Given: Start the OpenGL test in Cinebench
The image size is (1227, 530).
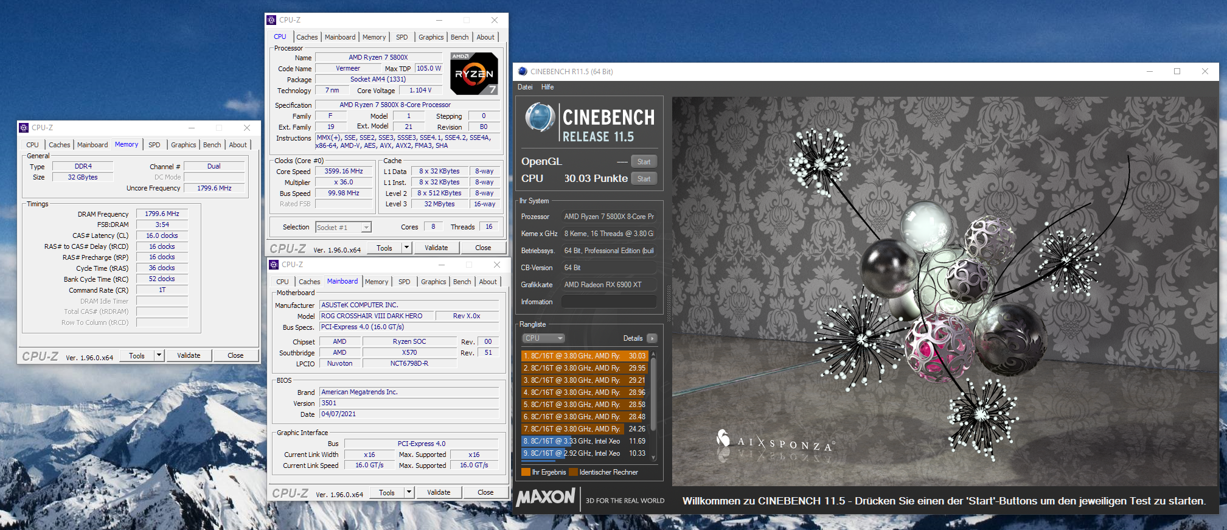Looking at the screenshot, I should [x=644, y=162].
